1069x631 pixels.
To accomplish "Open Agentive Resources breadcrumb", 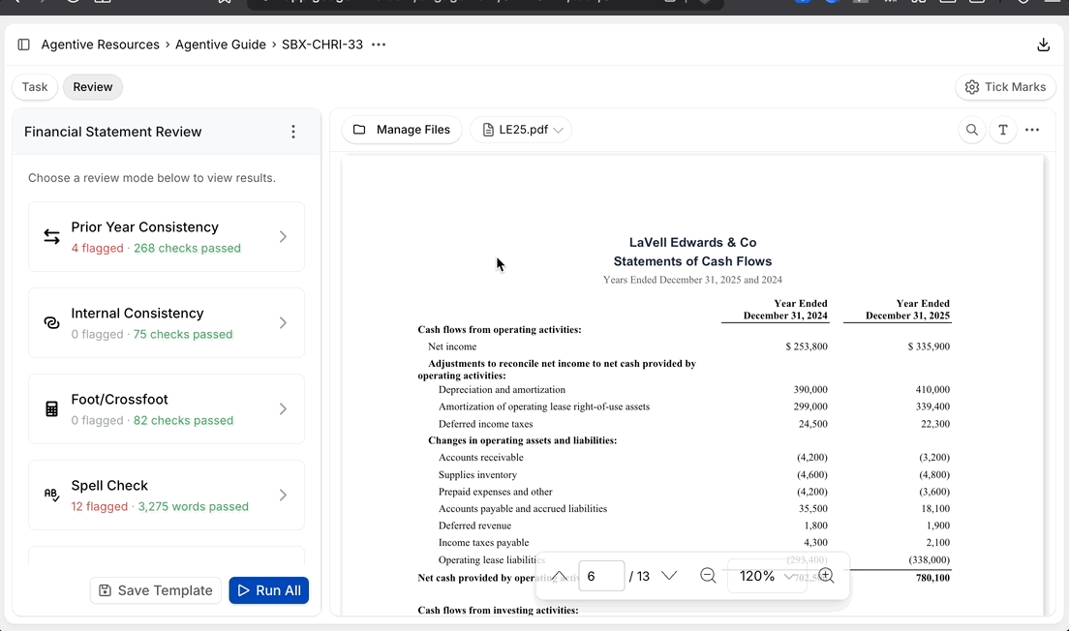I will [x=101, y=45].
